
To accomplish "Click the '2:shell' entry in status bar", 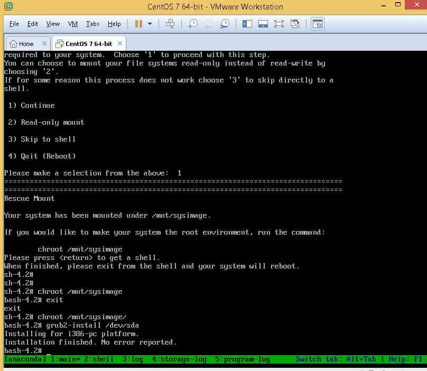I will (x=99, y=359).
